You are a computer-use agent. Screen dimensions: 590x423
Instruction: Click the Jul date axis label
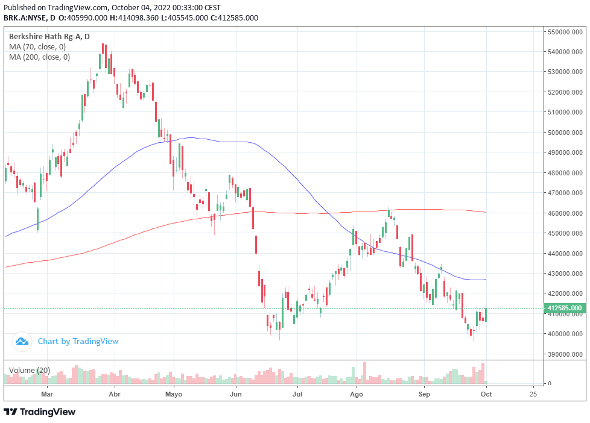pyautogui.click(x=297, y=394)
